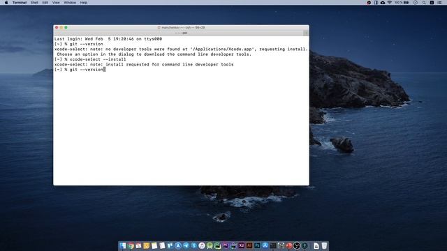This screenshot has width=447, height=251.
Task: Open the Terminal application menu
Action: pos(20,3)
